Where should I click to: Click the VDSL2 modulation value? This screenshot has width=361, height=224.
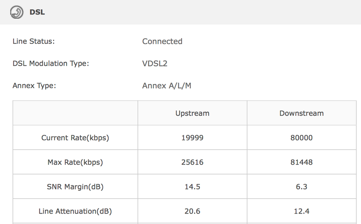[155, 63]
